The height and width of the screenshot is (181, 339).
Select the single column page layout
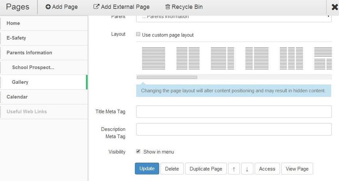[x=153, y=59]
